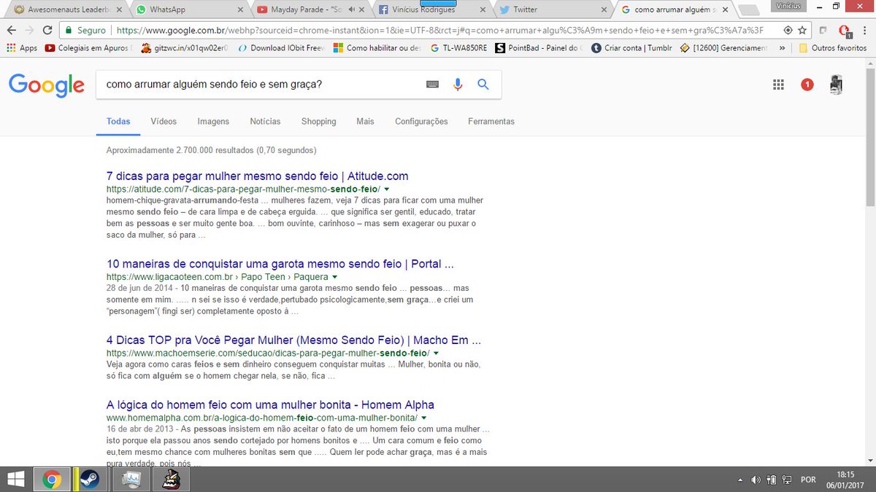The width and height of the screenshot is (876, 492).
Task: Open result A lógica do homem feio
Action: pyautogui.click(x=270, y=405)
